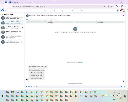Image resolution: width=128 pixels, height=102 pixels.
Task: Open the Yeliana conversation
Action: (x=12, y=42)
